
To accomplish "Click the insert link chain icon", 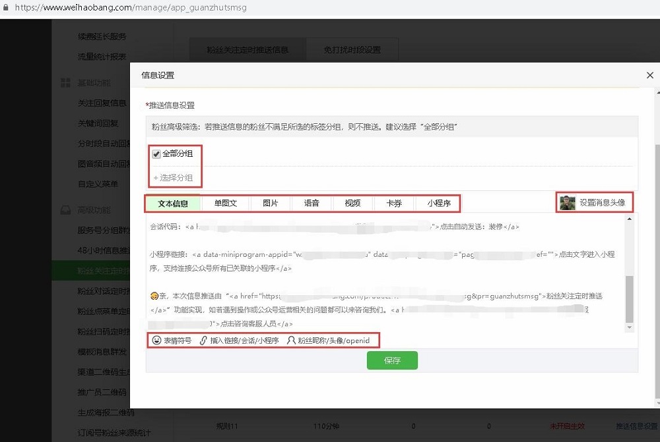I will [203, 341].
